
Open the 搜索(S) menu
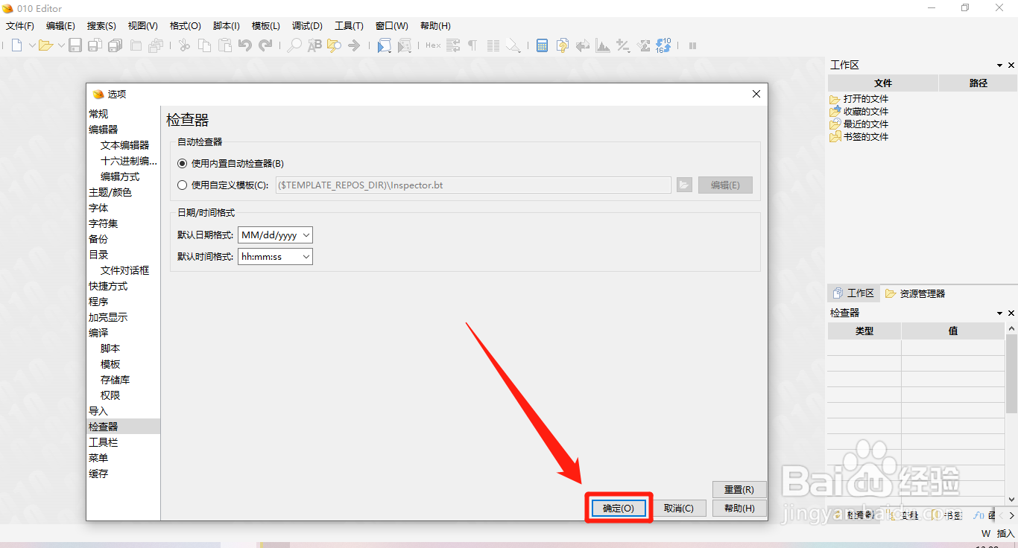[x=101, y=25]
